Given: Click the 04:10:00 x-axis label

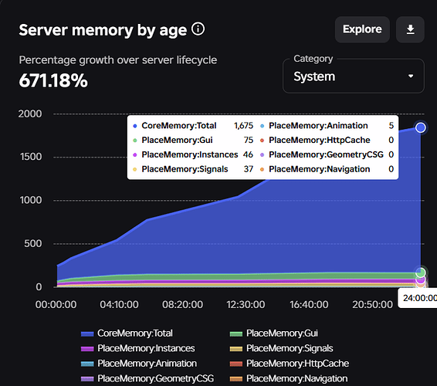Looking at the screenshot, I should 119,305.
